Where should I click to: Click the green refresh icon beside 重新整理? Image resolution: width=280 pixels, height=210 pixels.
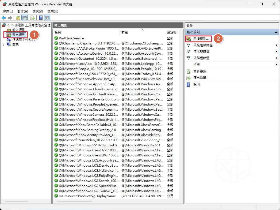pos(189,72)
